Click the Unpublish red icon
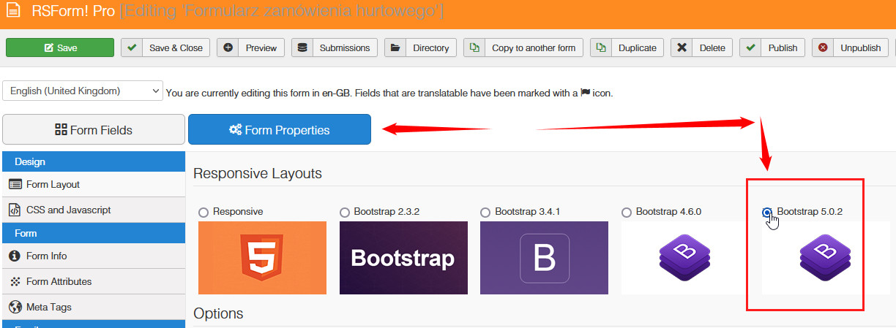Viewport: 896px width, 328px height. (823, 47)
